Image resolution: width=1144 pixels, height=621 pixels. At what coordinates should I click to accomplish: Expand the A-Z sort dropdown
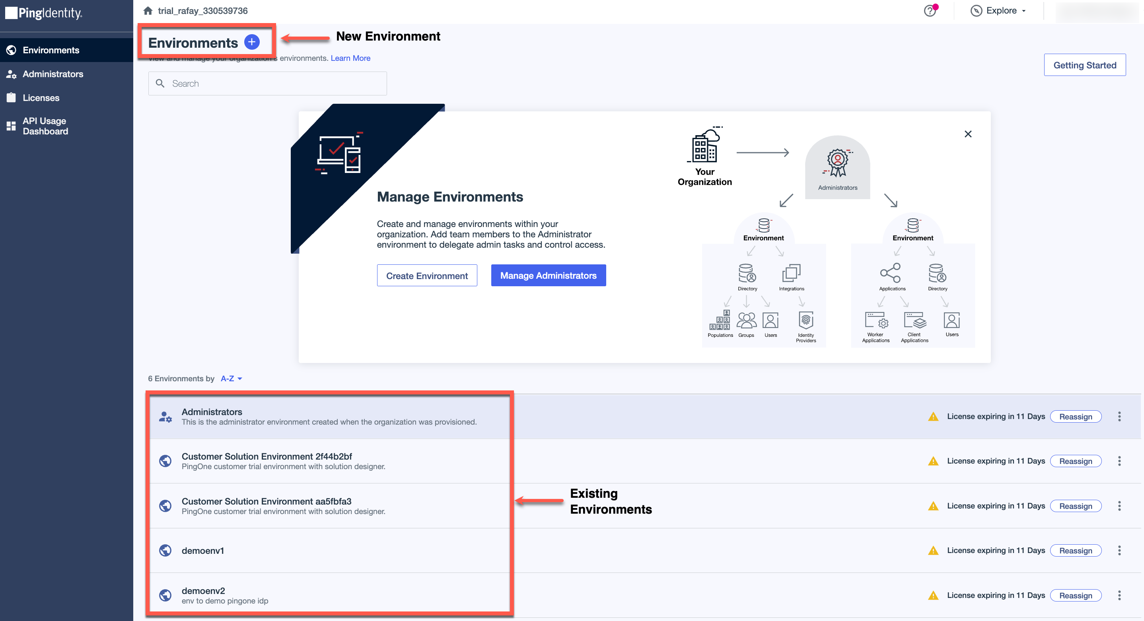232,378
